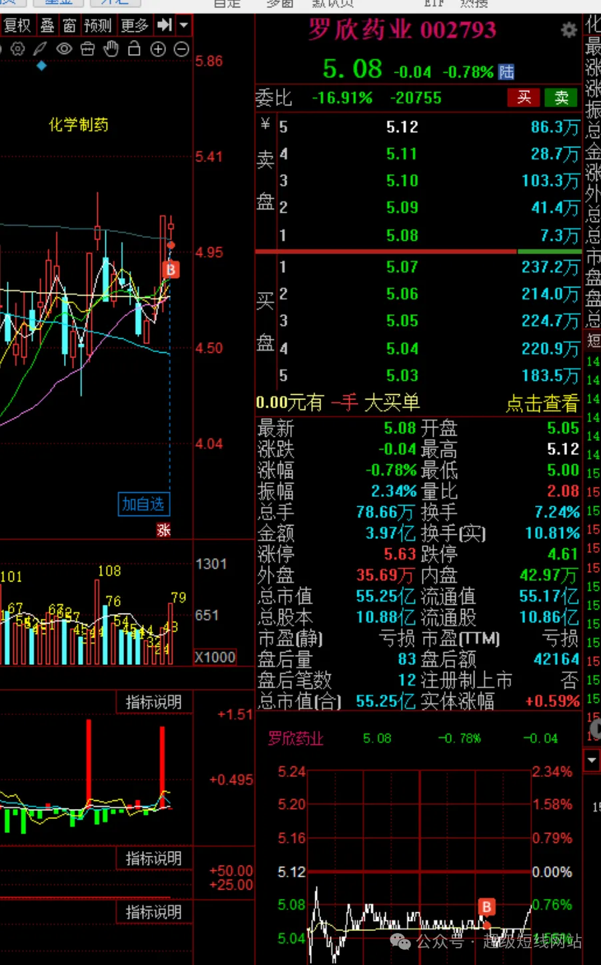Click the 委比 -16.91% value

point(342,98)
